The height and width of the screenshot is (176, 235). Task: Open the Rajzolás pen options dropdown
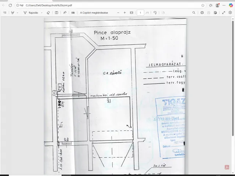[41, 12]
